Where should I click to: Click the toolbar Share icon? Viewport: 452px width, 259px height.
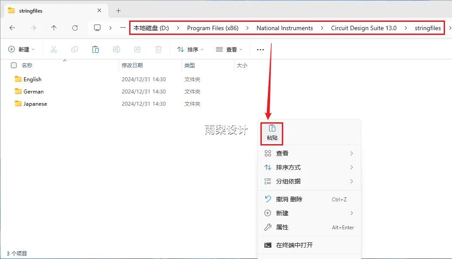tap(137, 49)
